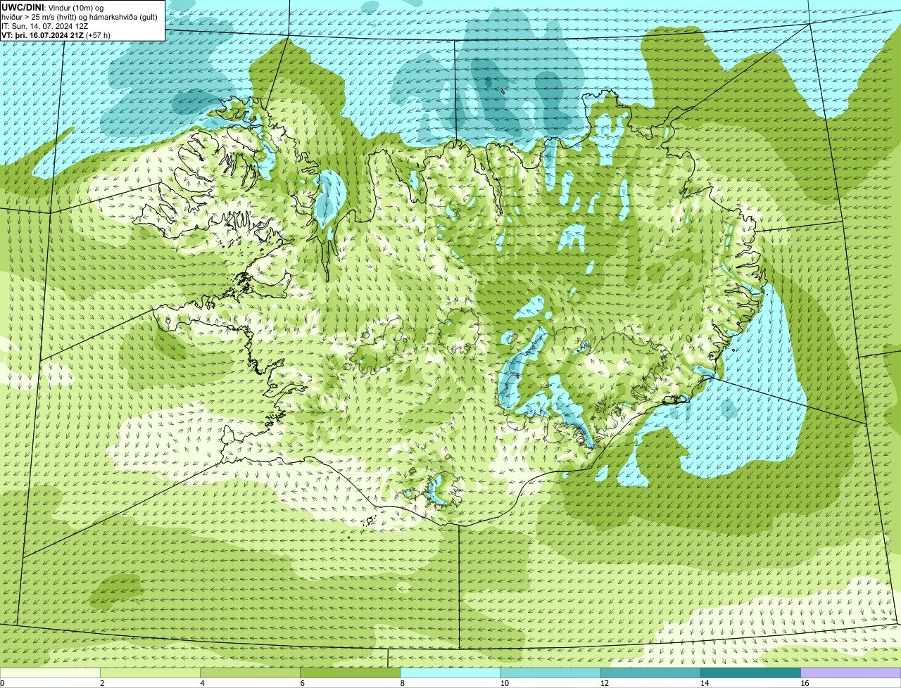Click the title line 'UWC/DINI: Vindur (10m) og'
Viewport: 901px width, 688px height.
click(x=53, y=7)
